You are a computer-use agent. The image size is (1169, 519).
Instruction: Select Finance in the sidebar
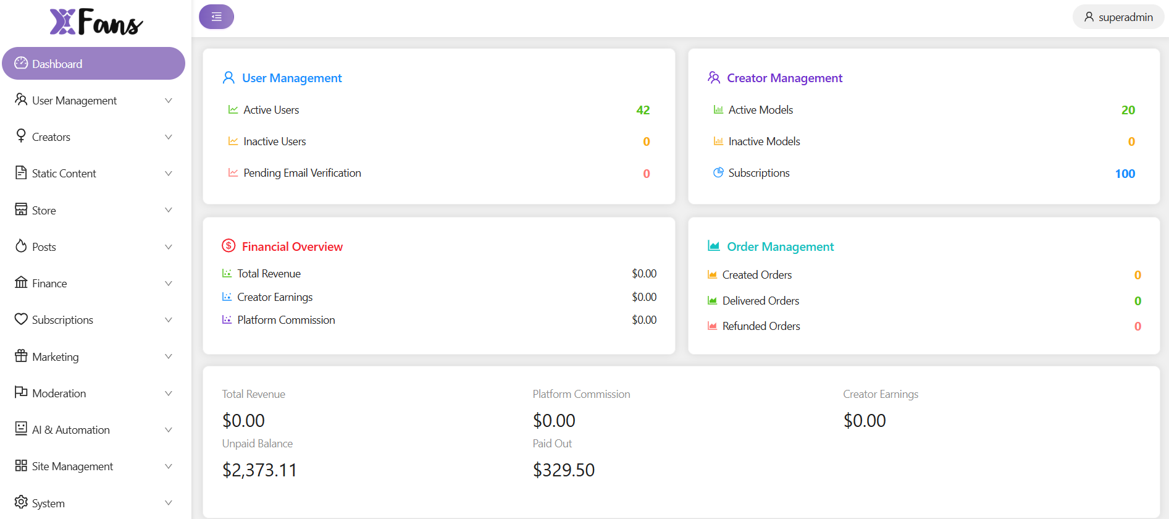pyautogui.click(x=93, y=283)
